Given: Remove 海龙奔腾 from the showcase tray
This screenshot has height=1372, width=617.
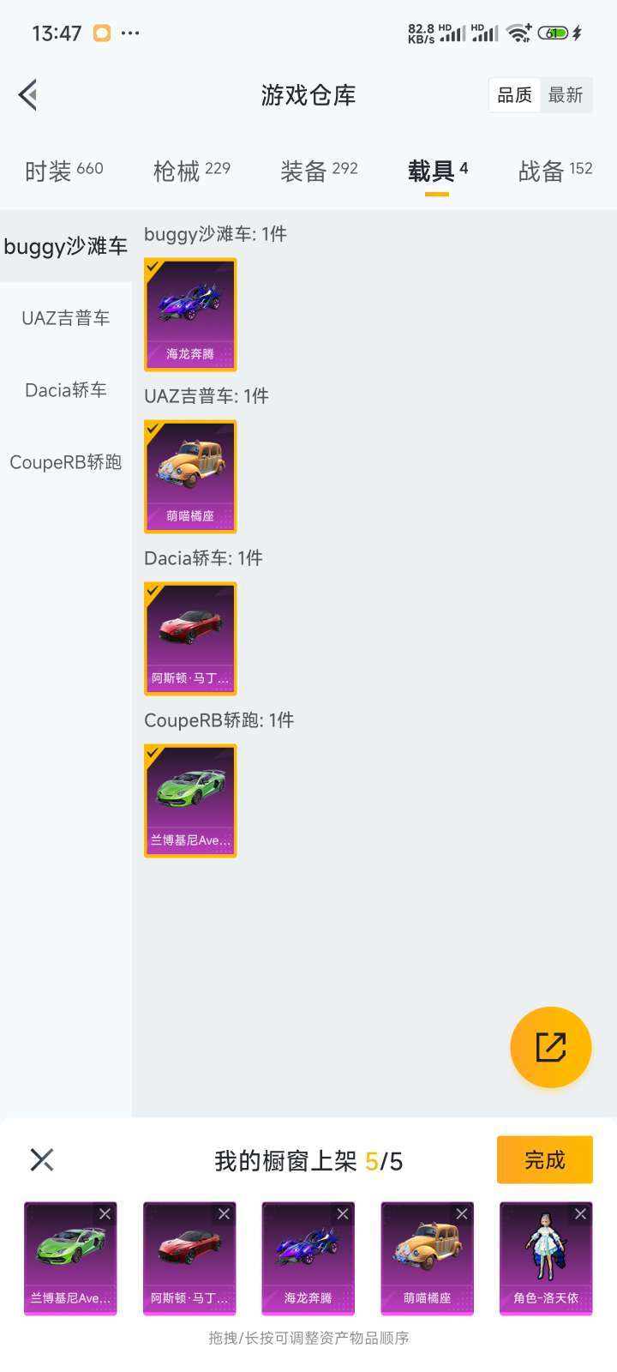Looking at the screenshot, I should tap(343, 1214).
